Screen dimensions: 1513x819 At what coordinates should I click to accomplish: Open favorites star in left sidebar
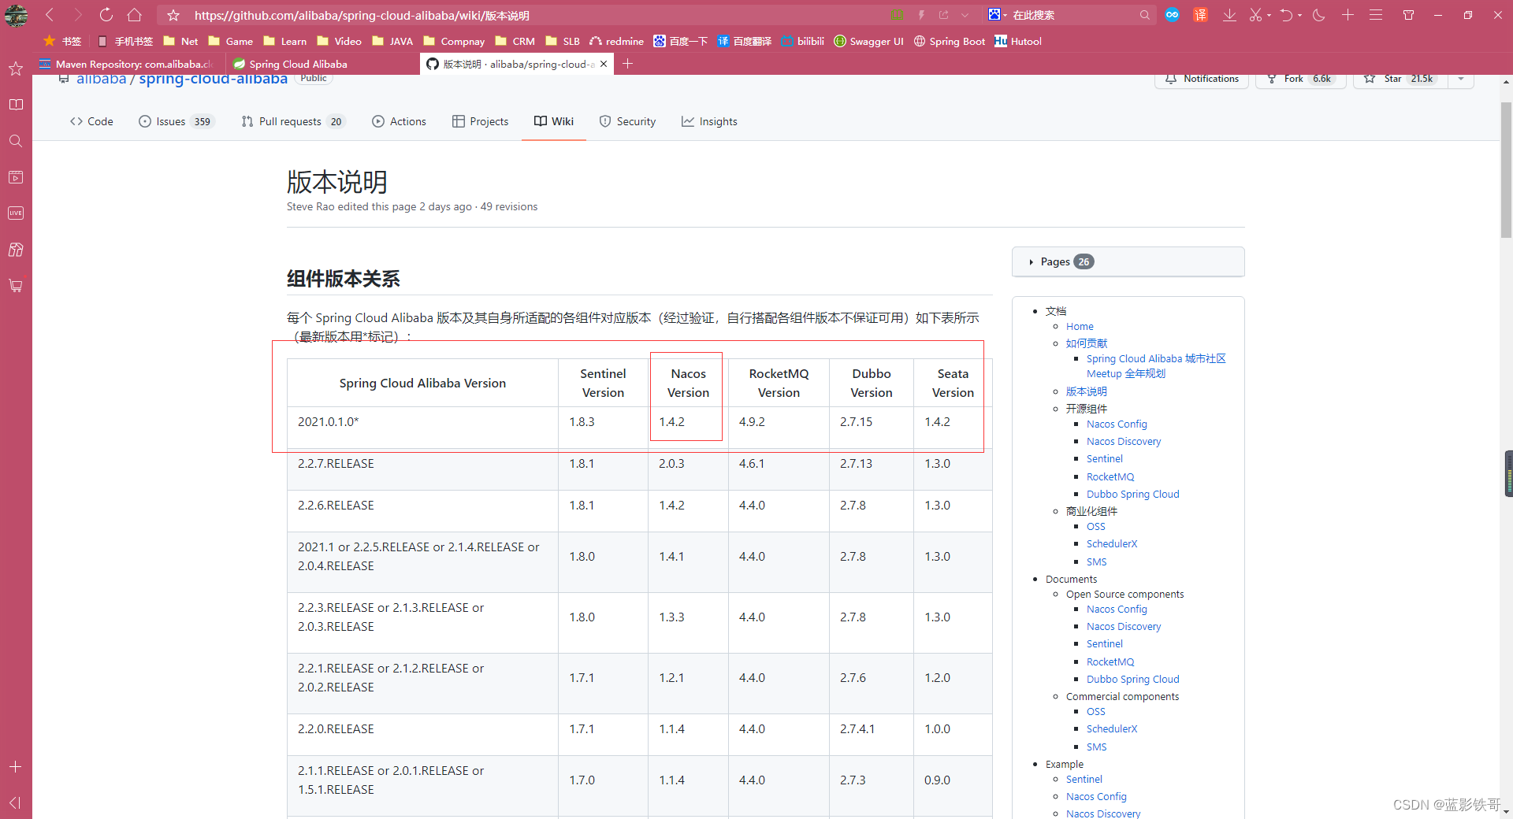tap(16, 69)
